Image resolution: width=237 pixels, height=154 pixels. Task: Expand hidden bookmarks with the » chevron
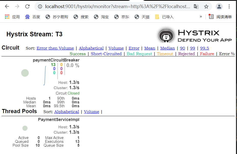coord(201,17)
